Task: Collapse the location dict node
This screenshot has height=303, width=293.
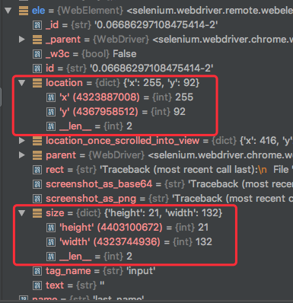Action: (x=22, y=83)
